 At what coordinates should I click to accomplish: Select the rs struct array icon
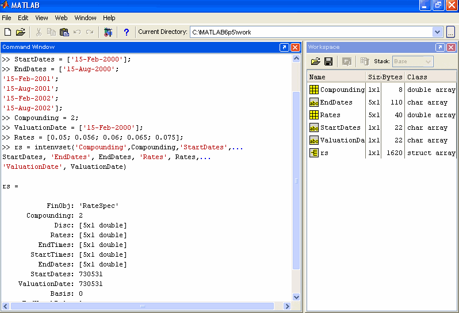coord(314,153)
